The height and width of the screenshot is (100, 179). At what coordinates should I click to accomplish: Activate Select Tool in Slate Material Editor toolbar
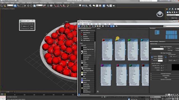tap(79, 26)
